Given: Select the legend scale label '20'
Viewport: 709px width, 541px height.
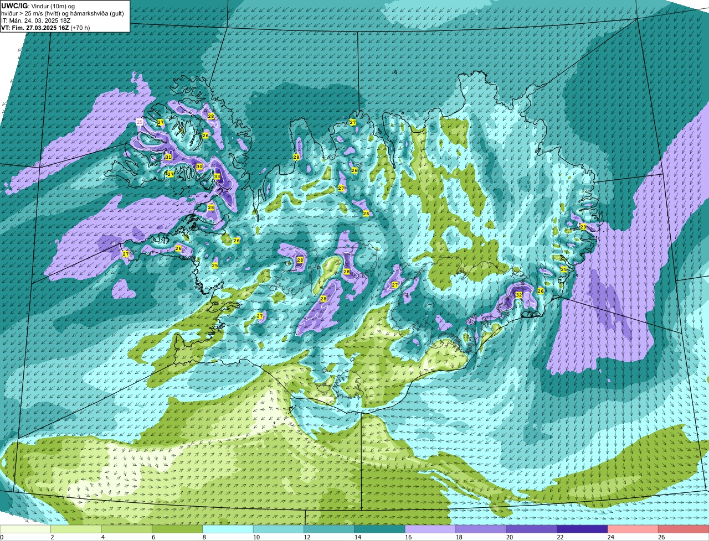Looking at the screenshot, I should pos(509,537).
